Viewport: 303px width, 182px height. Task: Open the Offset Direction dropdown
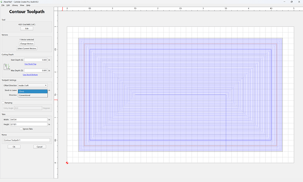pyautogui.click(x=32, y=85)
